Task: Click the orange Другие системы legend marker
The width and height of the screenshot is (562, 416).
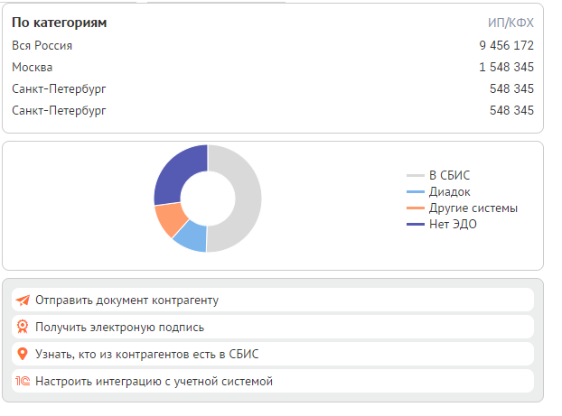Action: point(416,208)
